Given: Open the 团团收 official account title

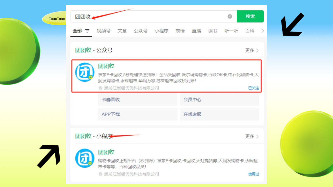Looking at the screenshot, I should [106, 66].
